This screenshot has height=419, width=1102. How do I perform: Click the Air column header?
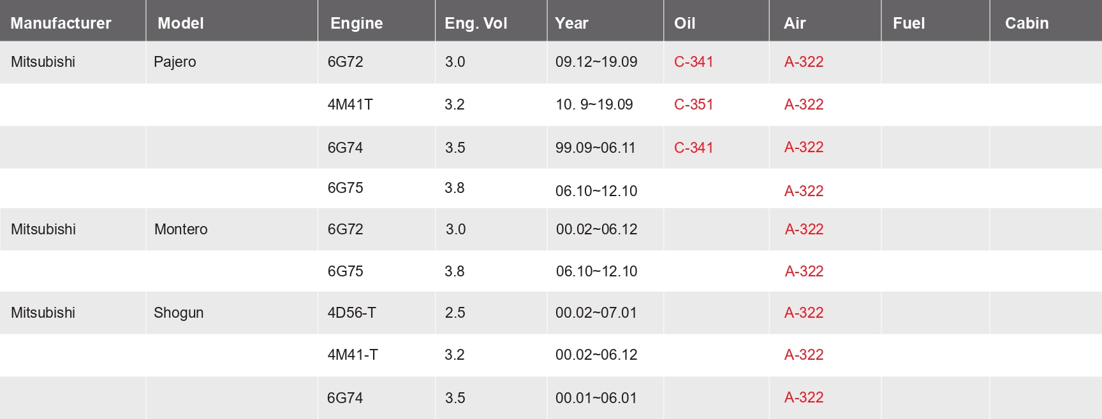click(795, 24)
